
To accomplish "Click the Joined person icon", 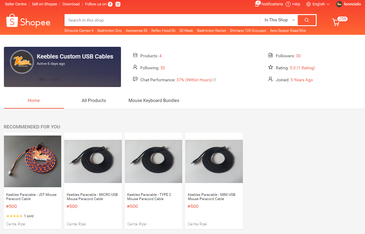I will (x=270, y=79).
